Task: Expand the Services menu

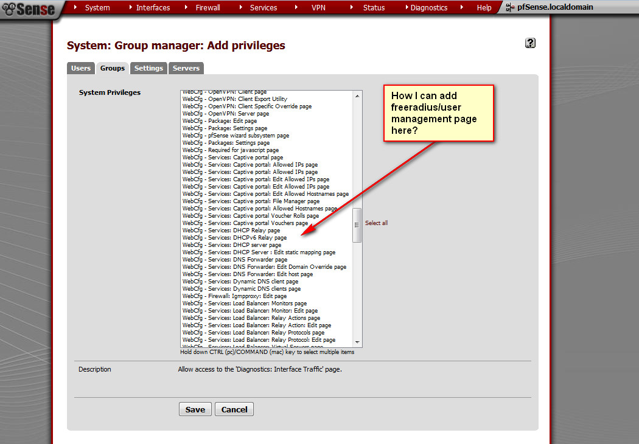Action: coord(263,8)
